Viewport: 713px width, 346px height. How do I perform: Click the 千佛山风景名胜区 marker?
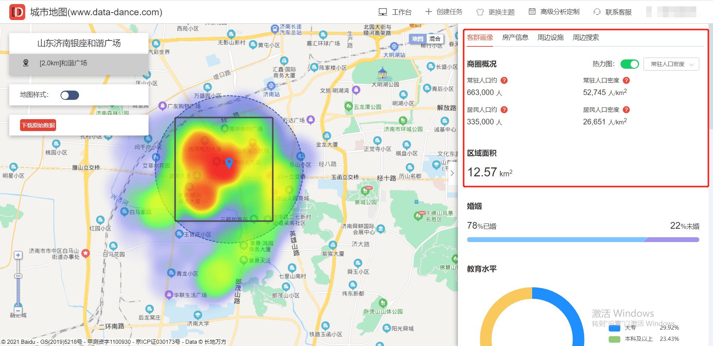[419, 216]
